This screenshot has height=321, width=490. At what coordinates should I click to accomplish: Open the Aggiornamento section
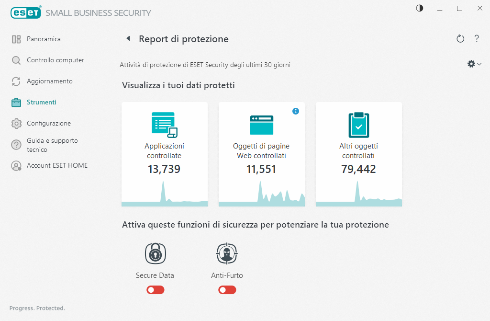click(x=49, y=81)
